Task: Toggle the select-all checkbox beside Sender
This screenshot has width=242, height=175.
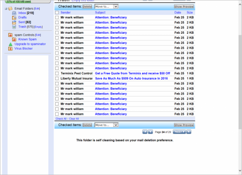Action: point(57,13)
